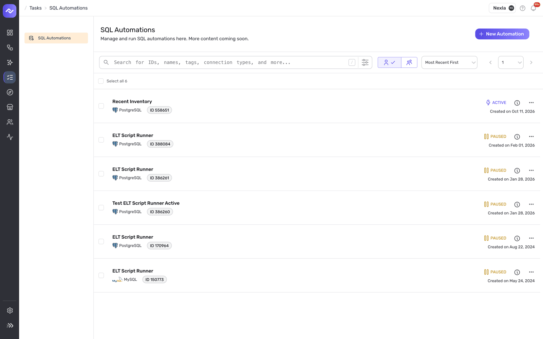
Task: Open the Nexla account menu
Action: tap(502, 8)
